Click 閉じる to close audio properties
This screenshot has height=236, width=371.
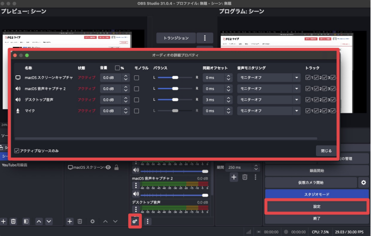coord(326,150)
